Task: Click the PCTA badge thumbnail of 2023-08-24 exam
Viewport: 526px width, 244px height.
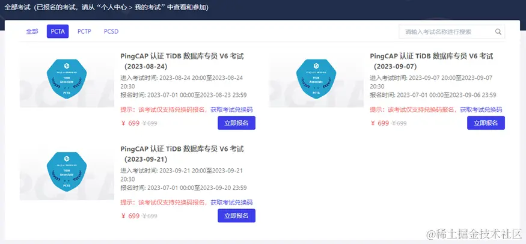Action: tap(67, 79)
